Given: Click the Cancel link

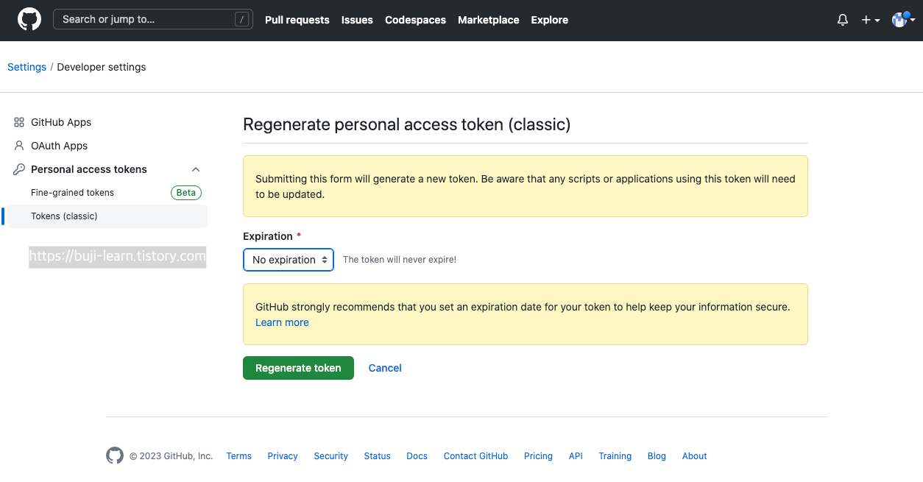Looking at the screenshot, I should tap(385, 368).
